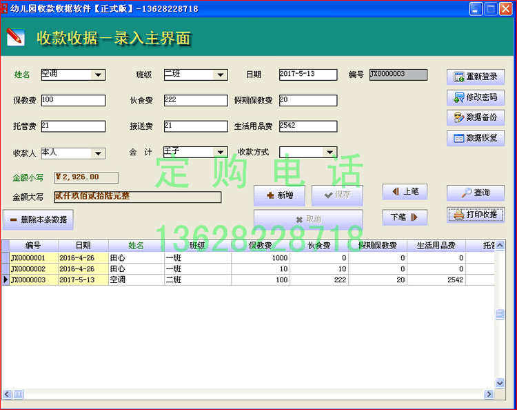Click the vertical scrollbar thumb
Viewport: 517px width, 410px height.
coord(500,315)
